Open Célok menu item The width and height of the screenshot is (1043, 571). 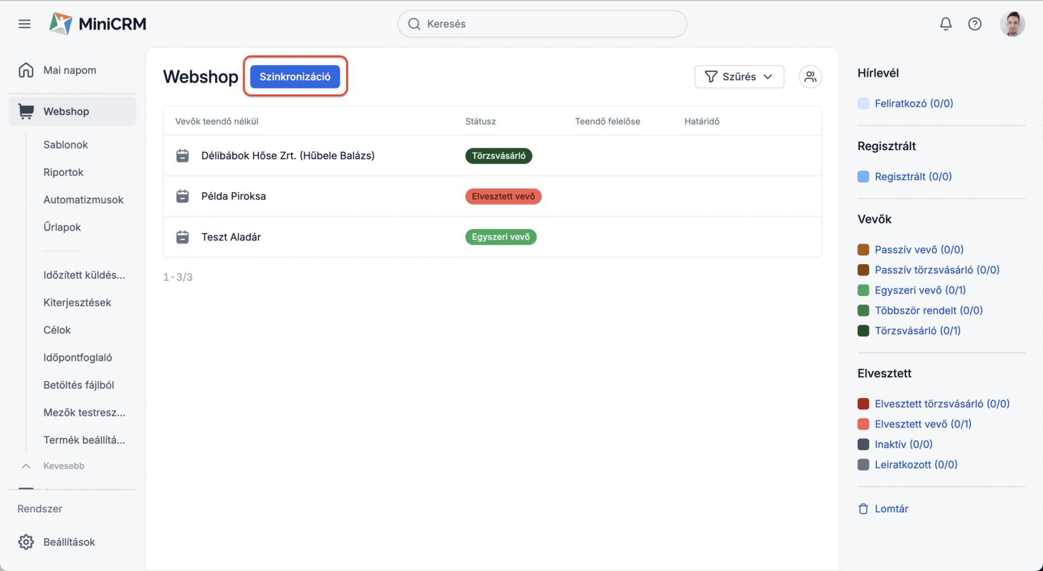click(x=57, y=330)
